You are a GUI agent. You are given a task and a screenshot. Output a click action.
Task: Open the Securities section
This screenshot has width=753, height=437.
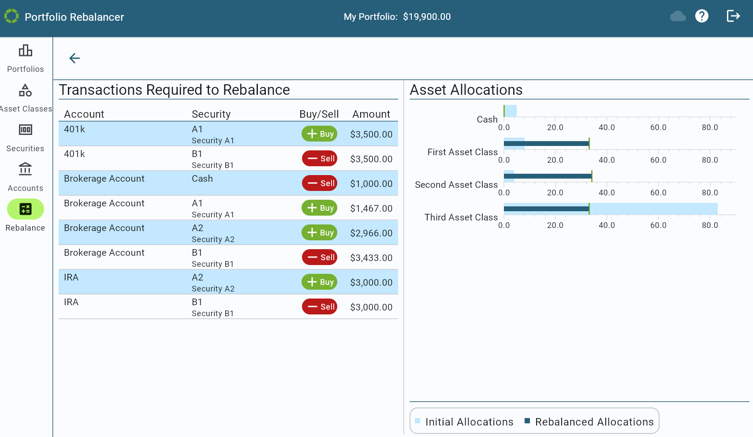point(25,137)
